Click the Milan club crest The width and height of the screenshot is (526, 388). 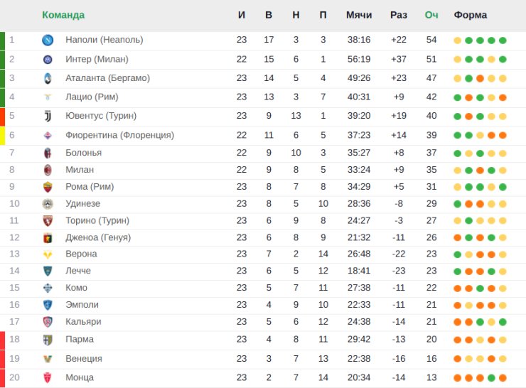(x=48, y=170)
